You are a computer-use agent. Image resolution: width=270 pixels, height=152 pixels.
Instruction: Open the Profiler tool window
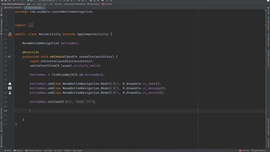click(49, 150)
